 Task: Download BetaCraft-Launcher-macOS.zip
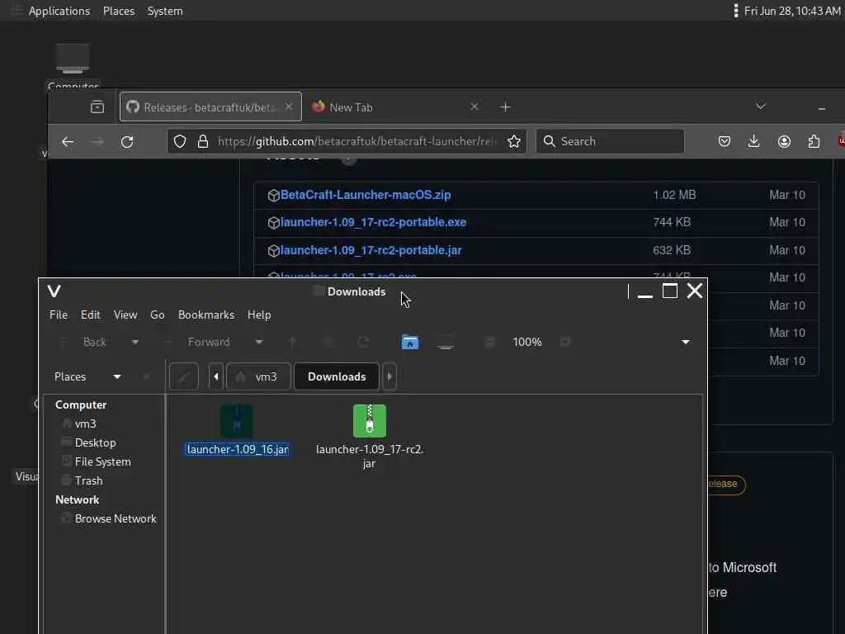coord(366,195)
